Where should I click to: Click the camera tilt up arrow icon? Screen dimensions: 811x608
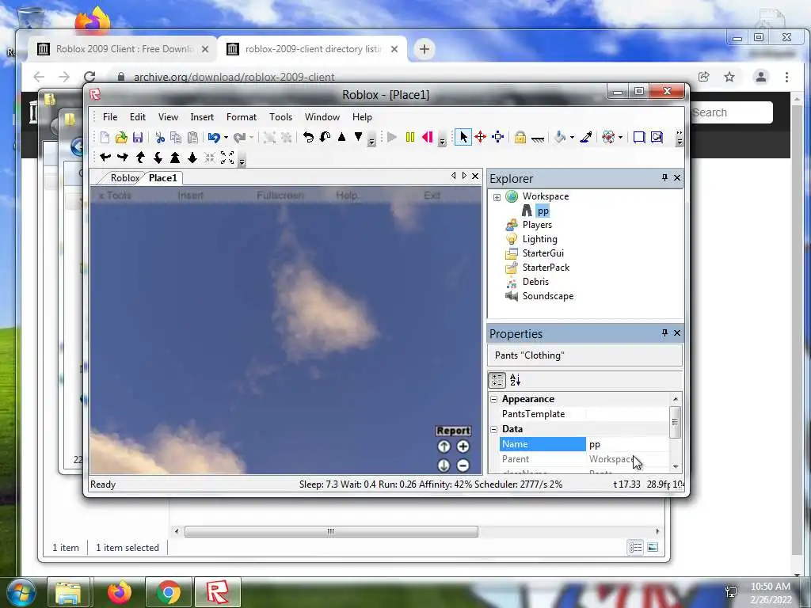click(x=140, y=158)
